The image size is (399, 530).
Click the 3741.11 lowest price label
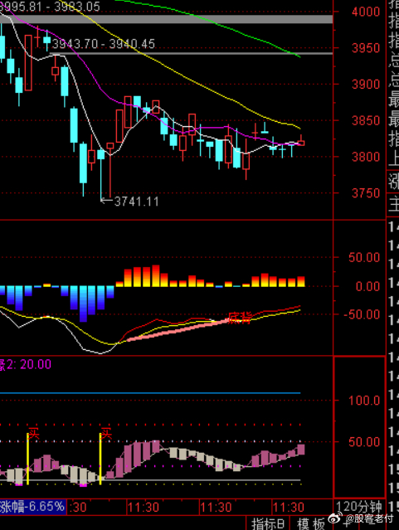137,202
